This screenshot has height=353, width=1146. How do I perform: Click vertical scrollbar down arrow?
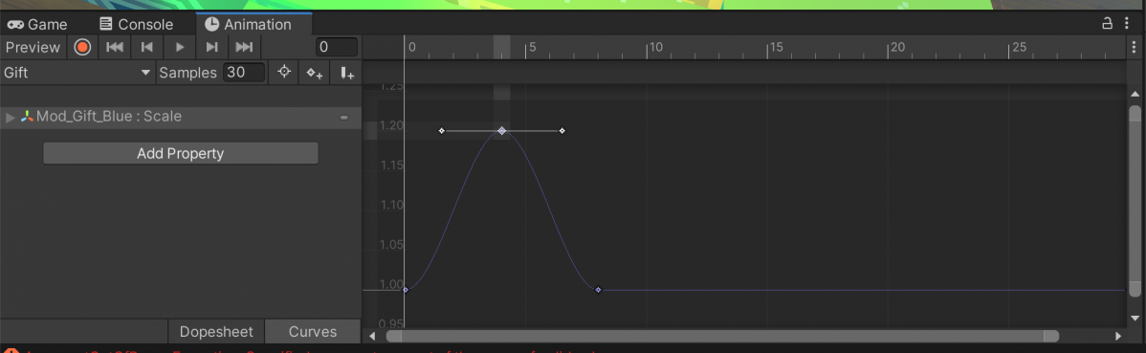coord(1135,318)
